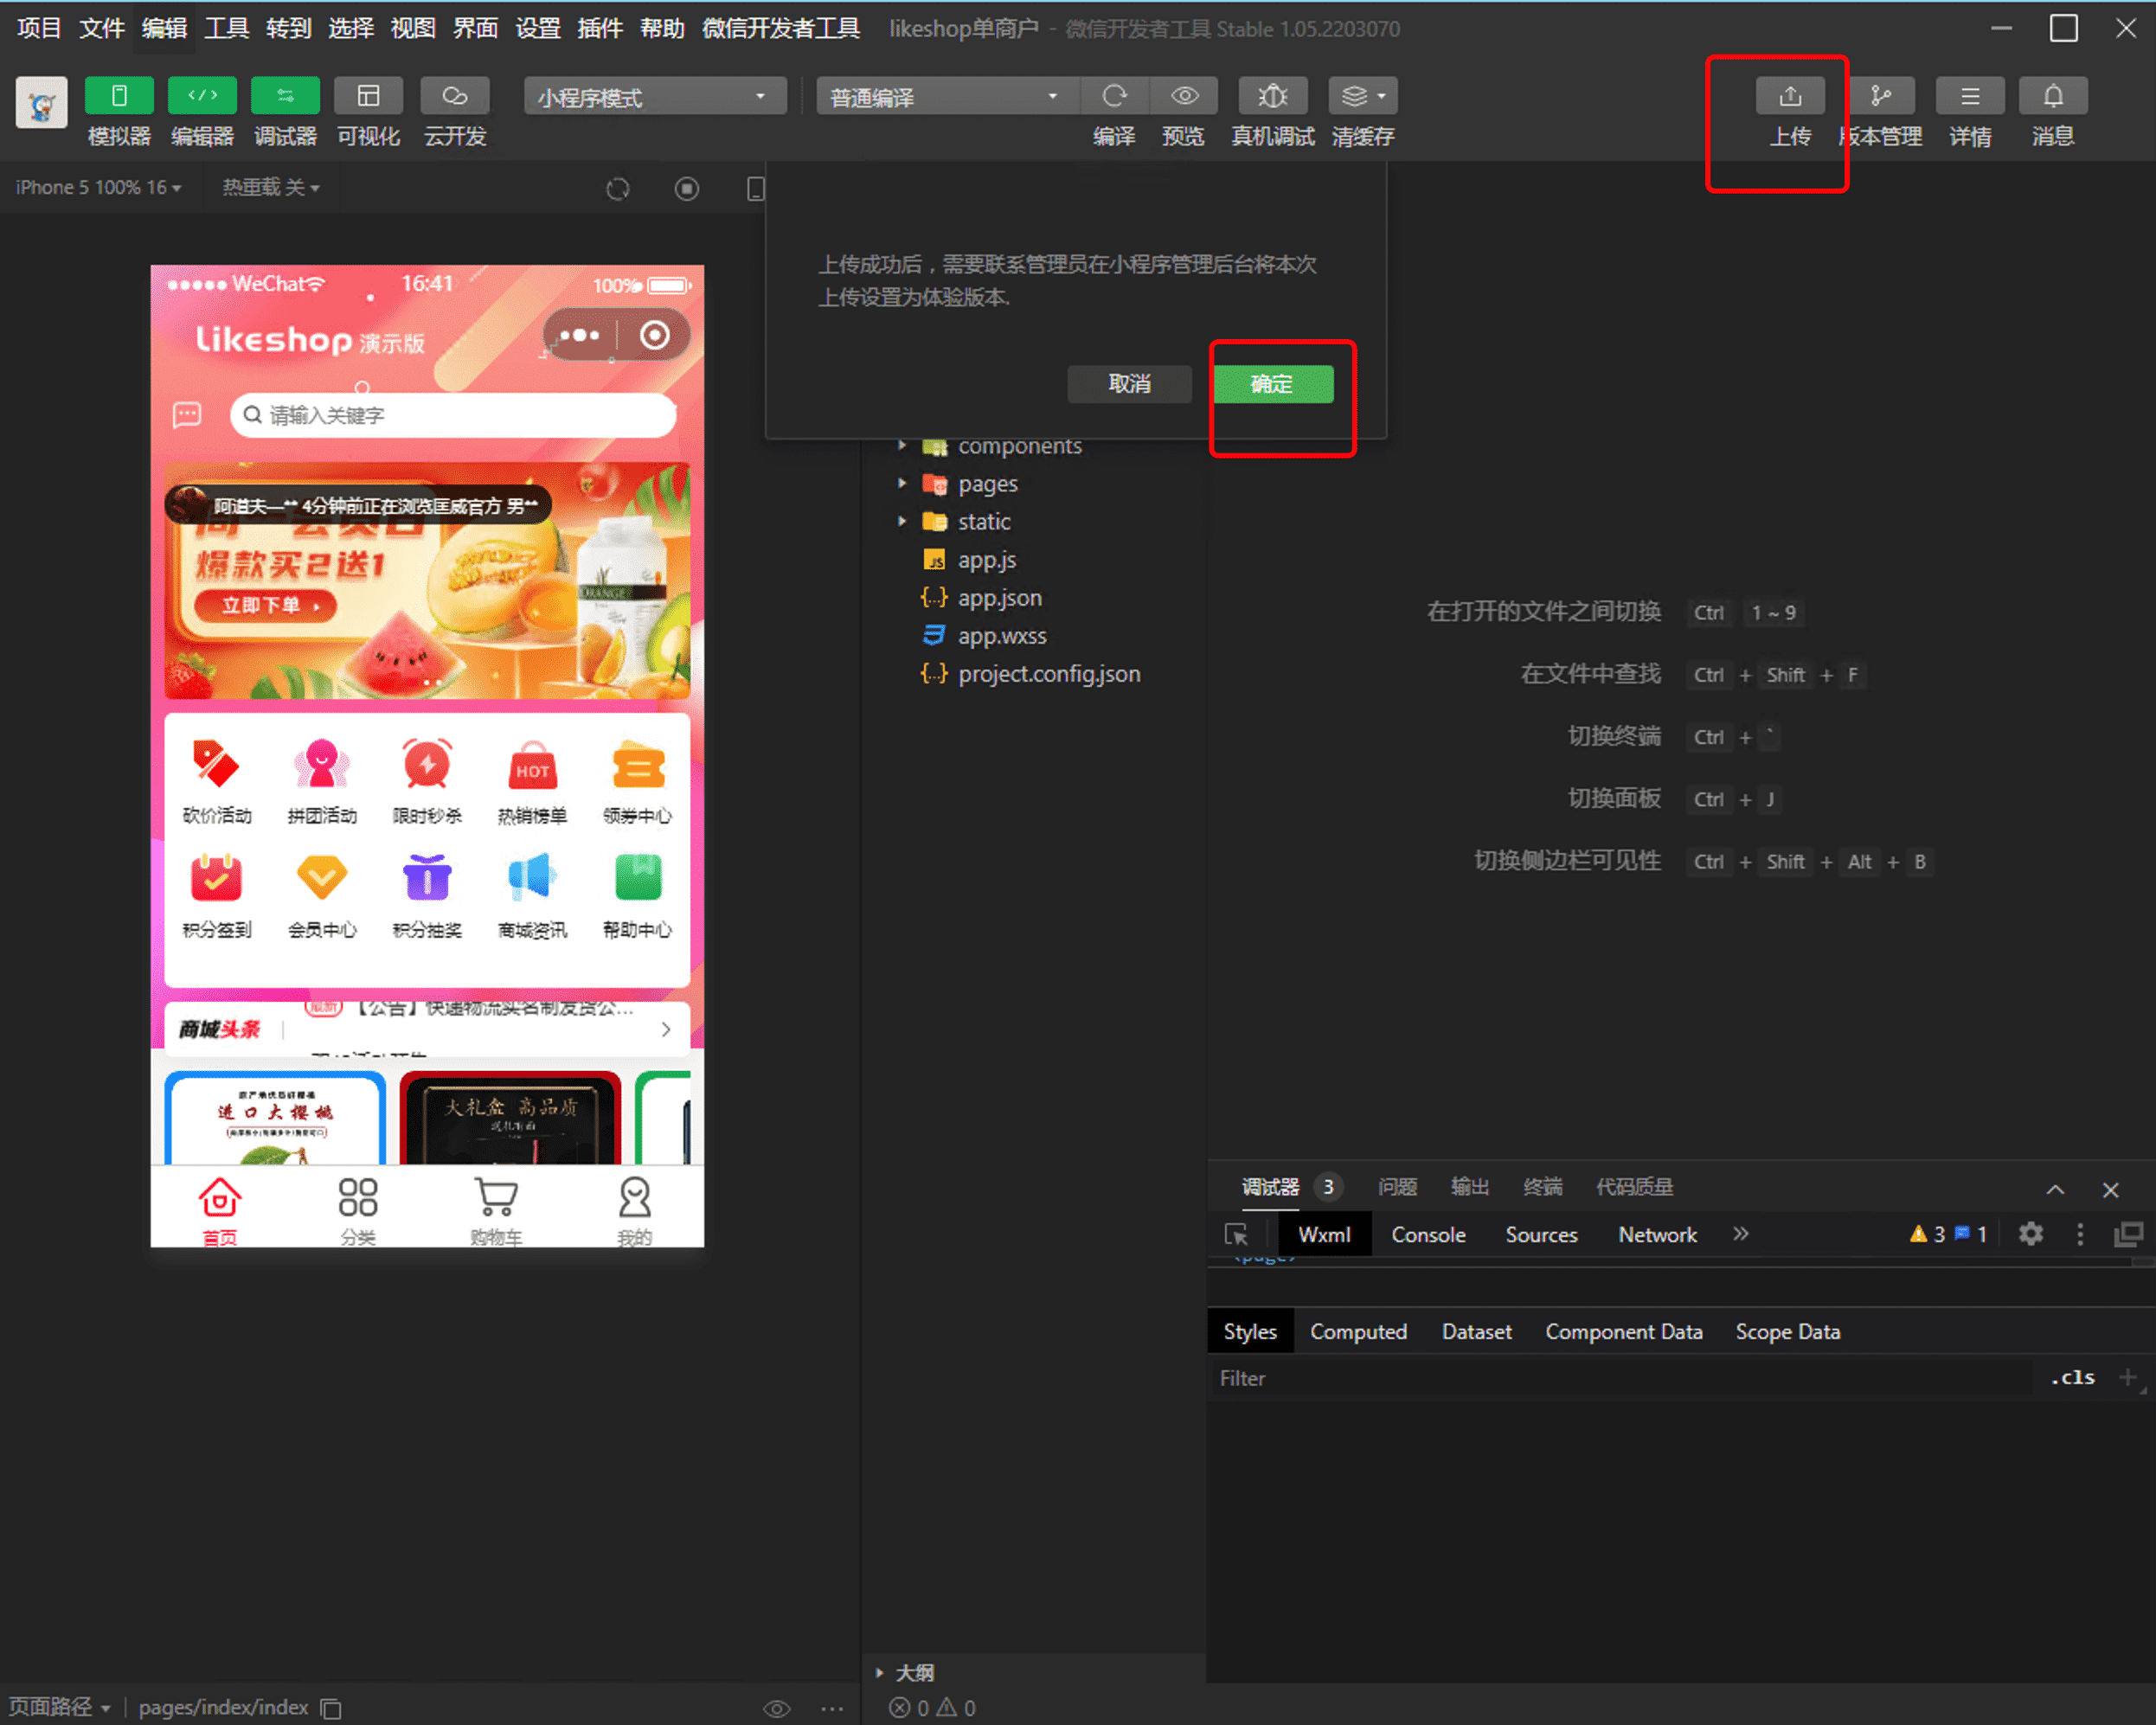
Task: Switch to the Computed tab
Action: 1358,1332
